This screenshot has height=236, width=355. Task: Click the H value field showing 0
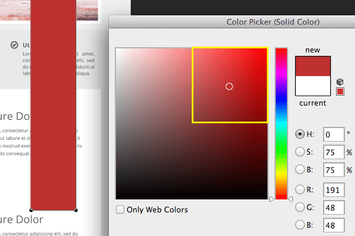[x=333, y=135]
